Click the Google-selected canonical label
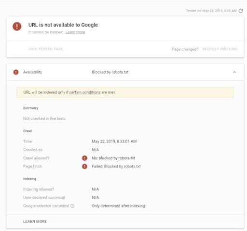The image size is (247, 231). point(46,206)
